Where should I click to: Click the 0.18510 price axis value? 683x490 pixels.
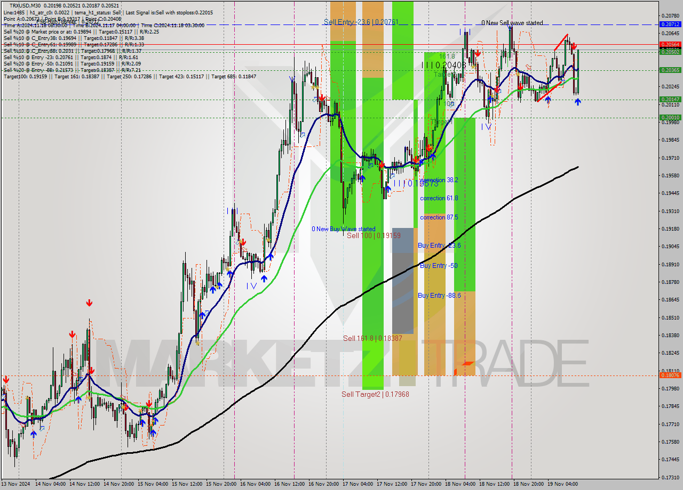click(x=670, y=318)
